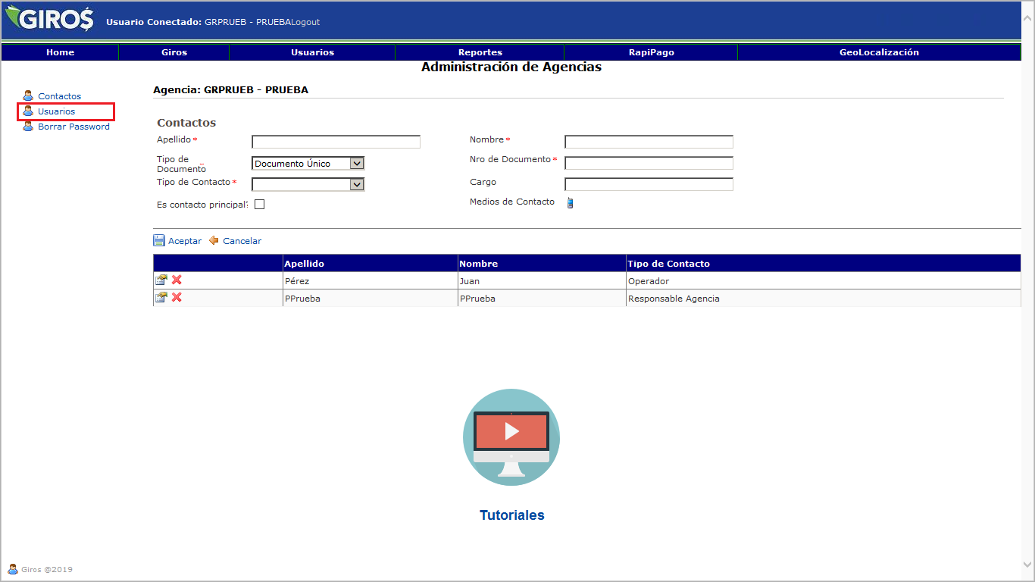Open the GeoLocalización menu
This screenshot has width=1035, height=582.
click(879, 52)
